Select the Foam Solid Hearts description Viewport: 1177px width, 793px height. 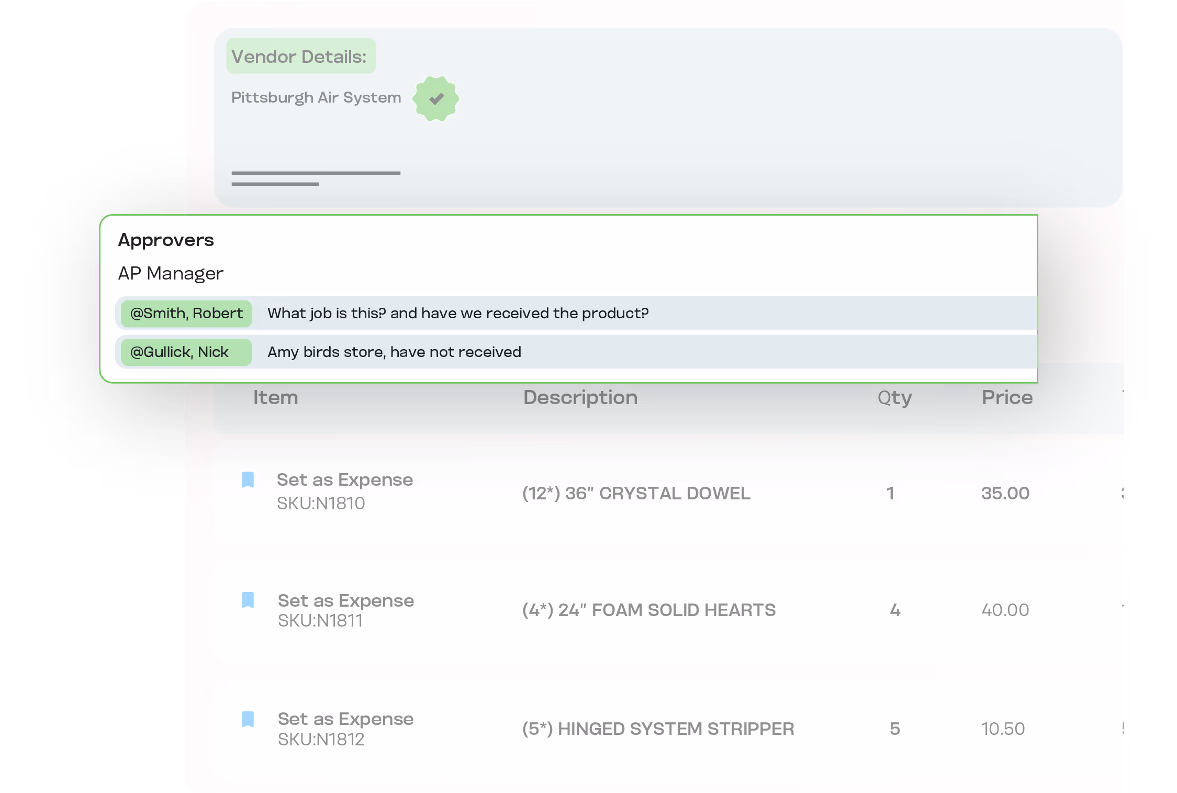(x=648, y=610)
